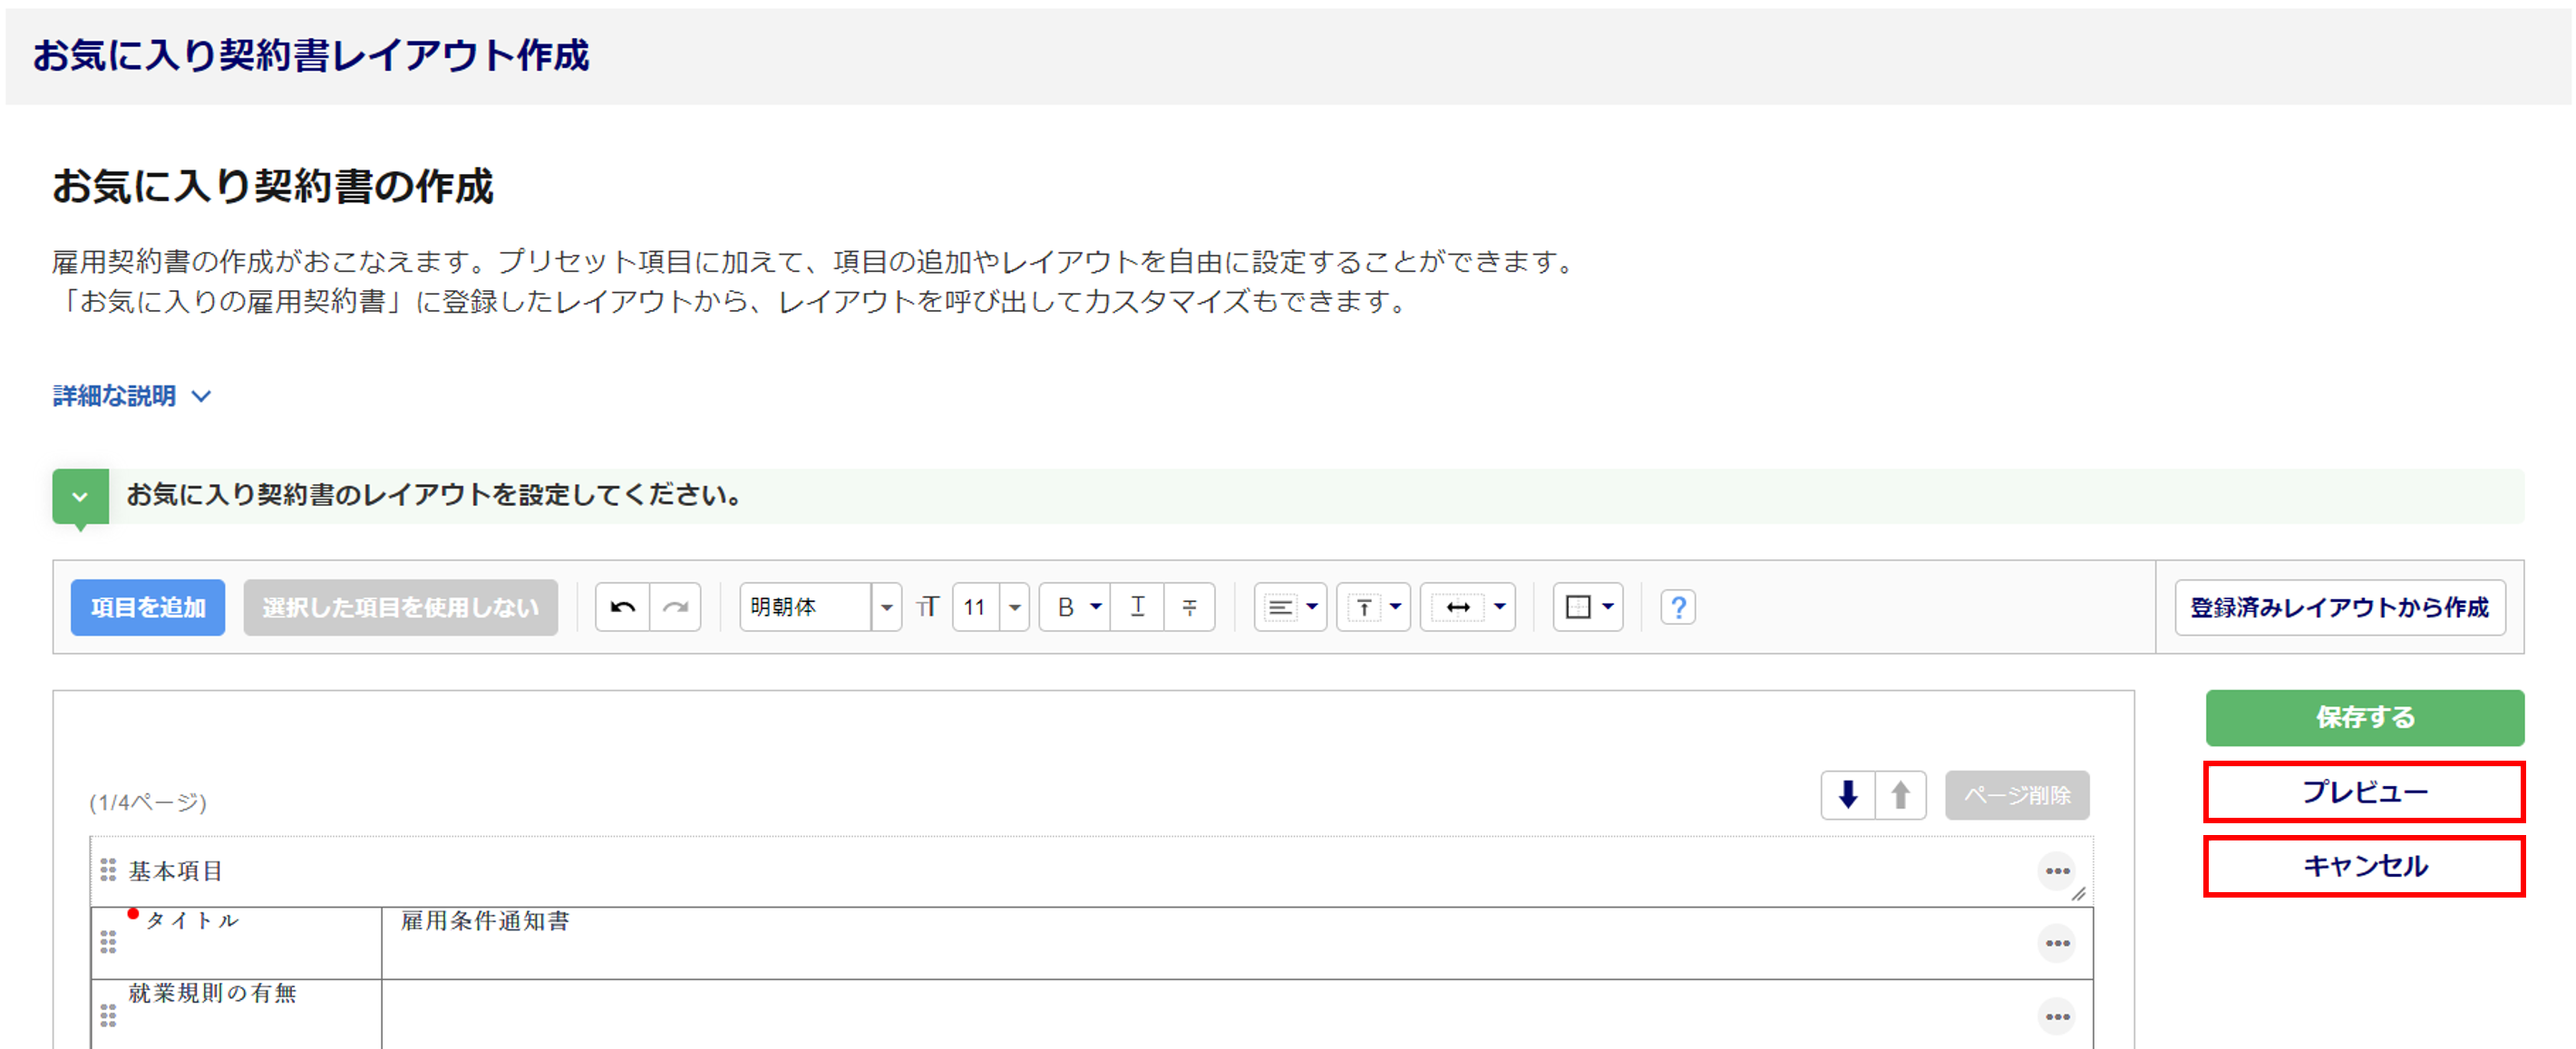Click the 雇用条件通知書 title cell
Image resolution: width=2576 pixels, height=1049 pixels.
[485, 921]
